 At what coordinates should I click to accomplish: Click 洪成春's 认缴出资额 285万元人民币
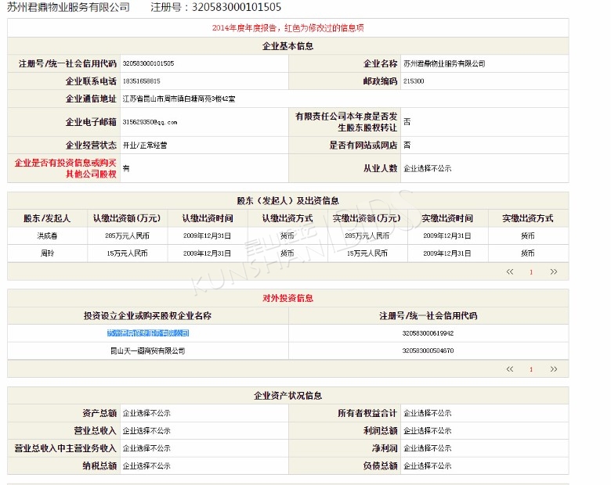pyautogui.click(x=128, y=236)
